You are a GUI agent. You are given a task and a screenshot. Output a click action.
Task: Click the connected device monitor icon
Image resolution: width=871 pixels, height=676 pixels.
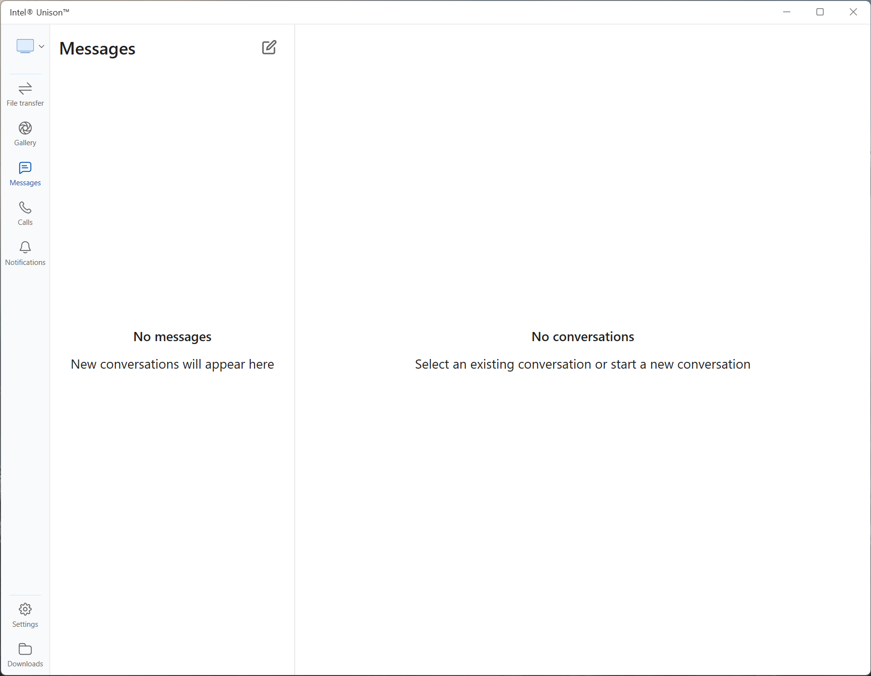pos(25,46)
